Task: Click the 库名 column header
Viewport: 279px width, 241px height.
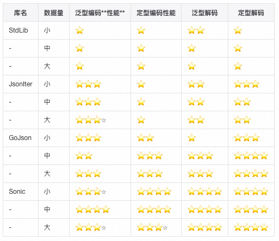Action: (21, 12)
